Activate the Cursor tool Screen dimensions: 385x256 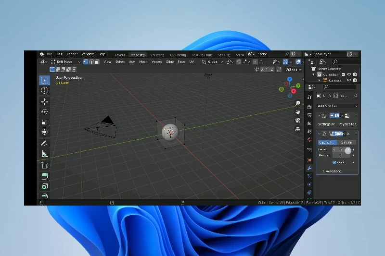(x=44, y=90)
